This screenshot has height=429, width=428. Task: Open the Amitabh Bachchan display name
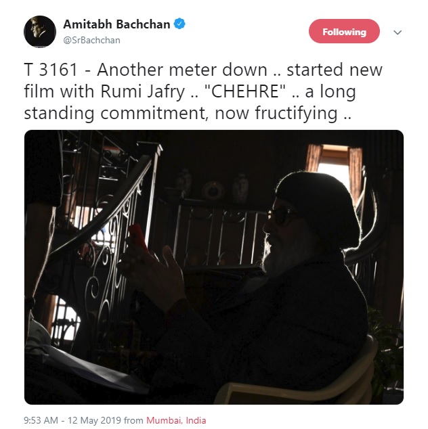(x=116, y=24)
